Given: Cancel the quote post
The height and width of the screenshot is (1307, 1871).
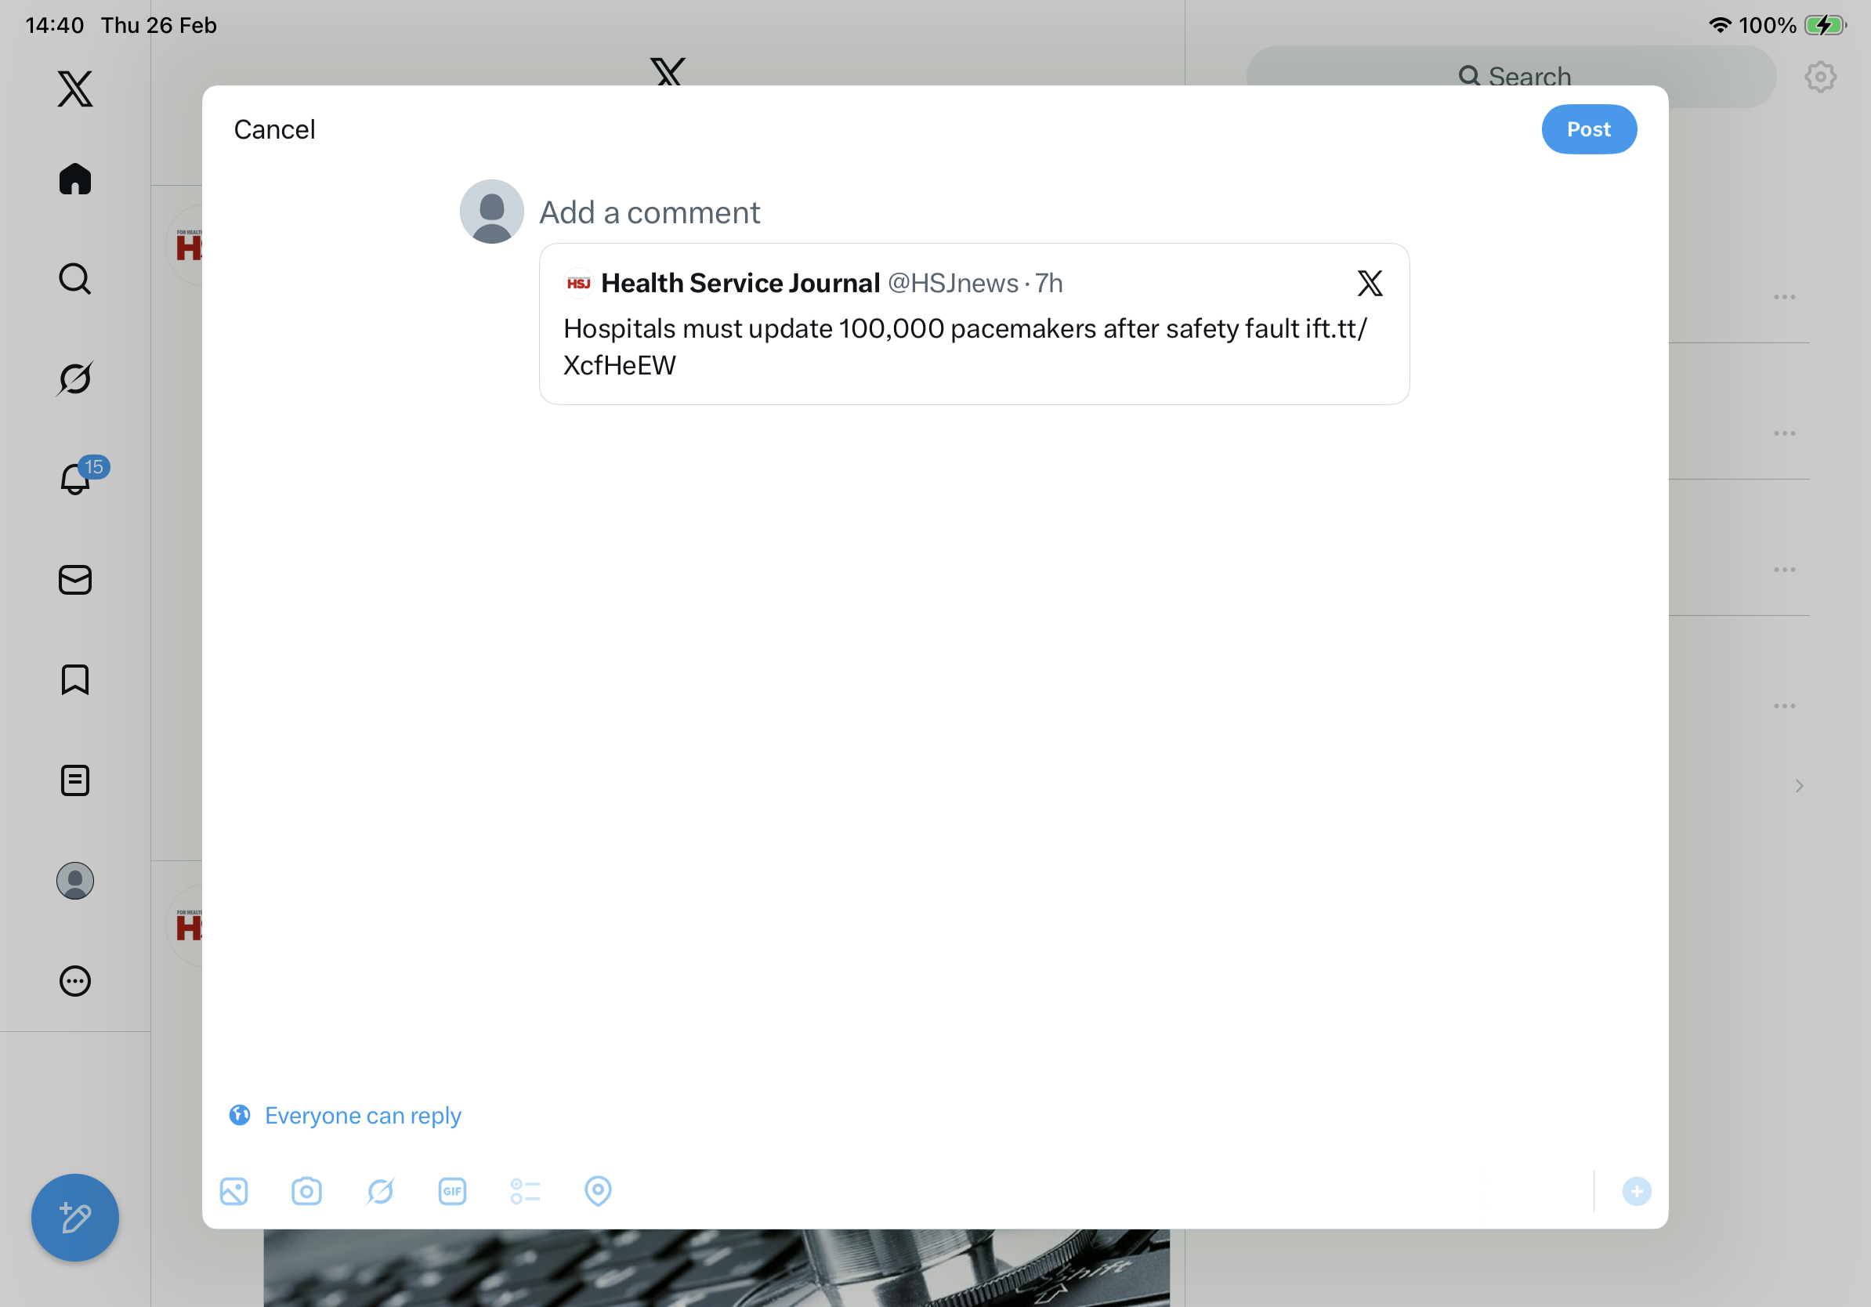Looking at the screenshot, I should click(273, 129).
